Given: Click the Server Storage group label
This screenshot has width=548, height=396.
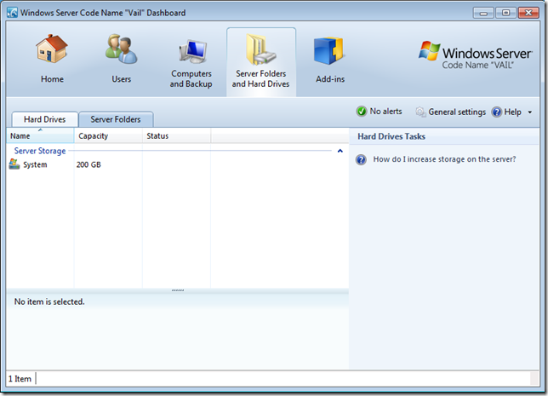Looking at the screenshot, I should click(40, 151).
